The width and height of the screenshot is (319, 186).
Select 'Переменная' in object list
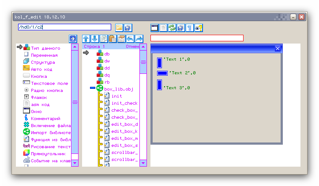pos(44,55)
